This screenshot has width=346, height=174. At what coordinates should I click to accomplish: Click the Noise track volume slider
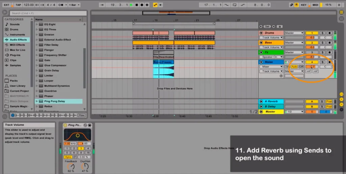click(312, 67)
